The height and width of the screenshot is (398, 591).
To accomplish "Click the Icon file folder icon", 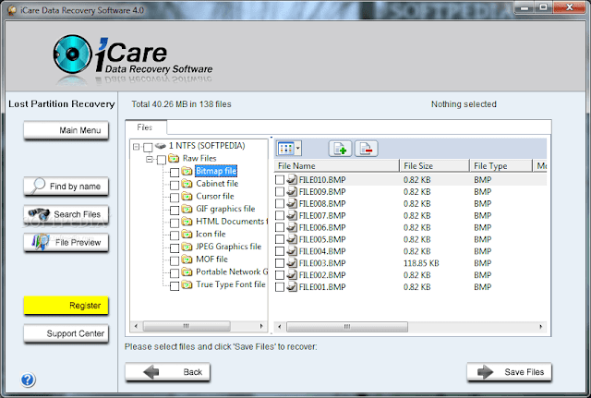I will 187,234.
